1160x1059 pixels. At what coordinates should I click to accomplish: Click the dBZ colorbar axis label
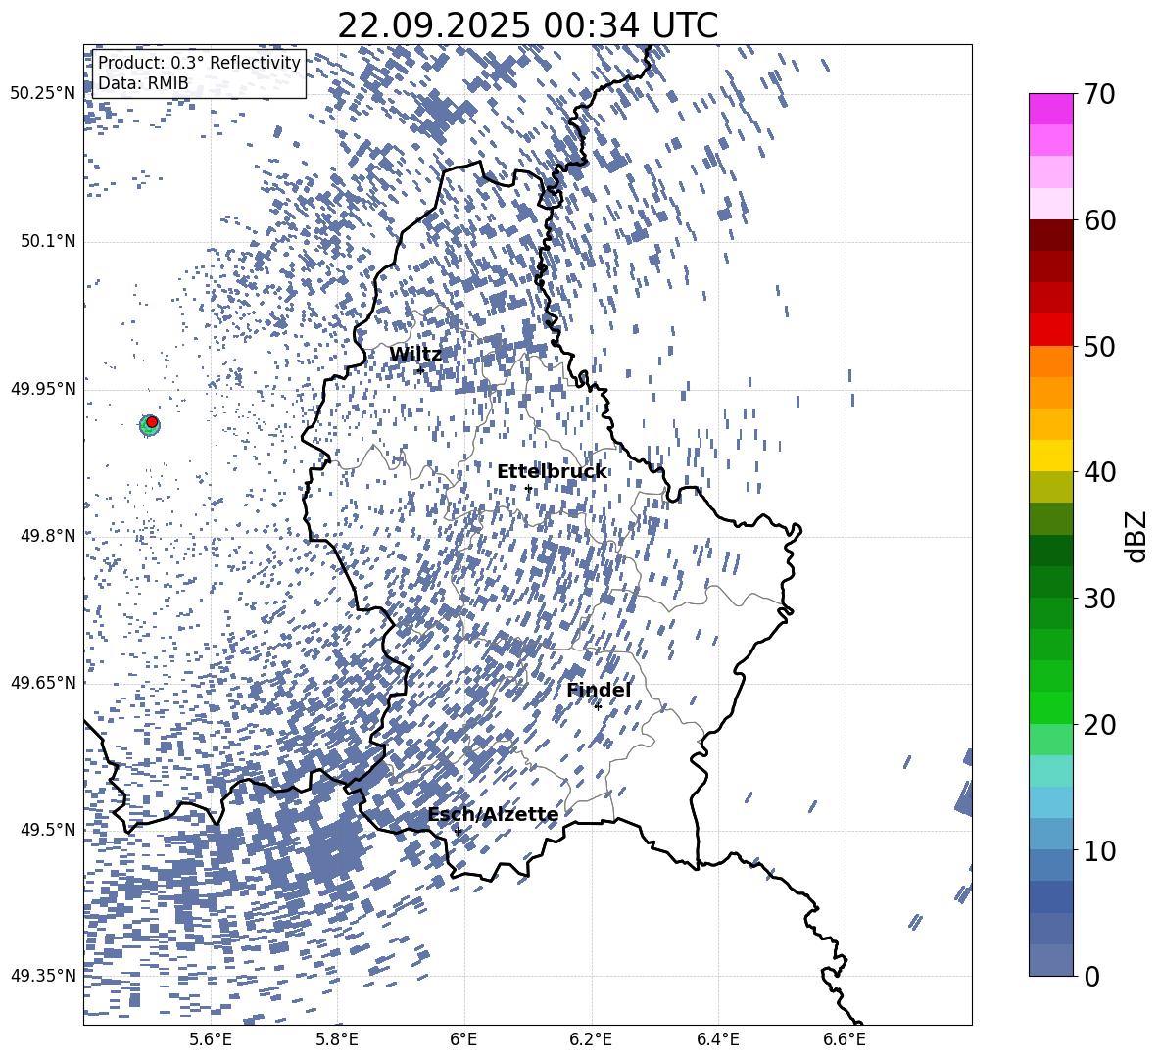coord(1137,536)
